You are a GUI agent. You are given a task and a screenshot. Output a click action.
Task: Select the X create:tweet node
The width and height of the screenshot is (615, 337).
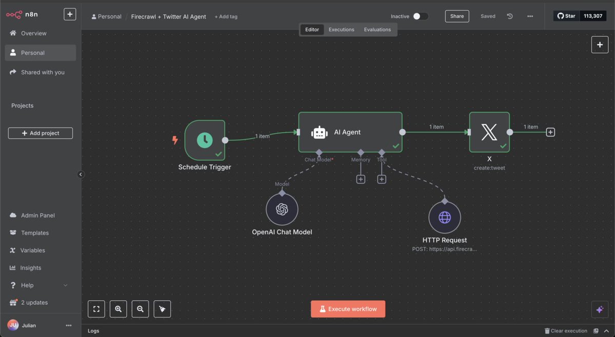click(489, 132)
